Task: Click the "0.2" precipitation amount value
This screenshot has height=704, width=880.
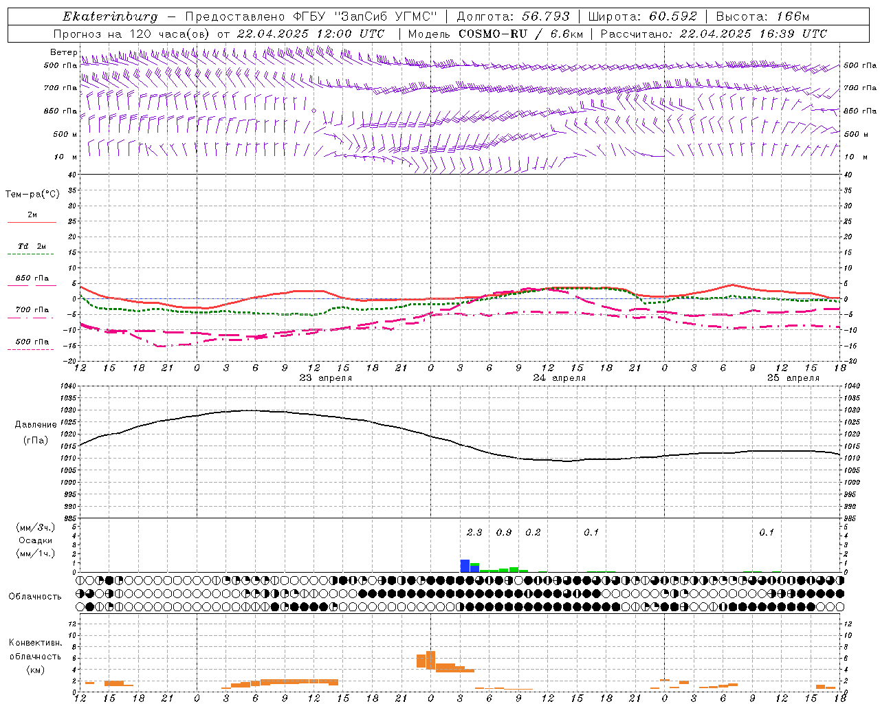Action: pyautogui.click(x=533, y=532)
